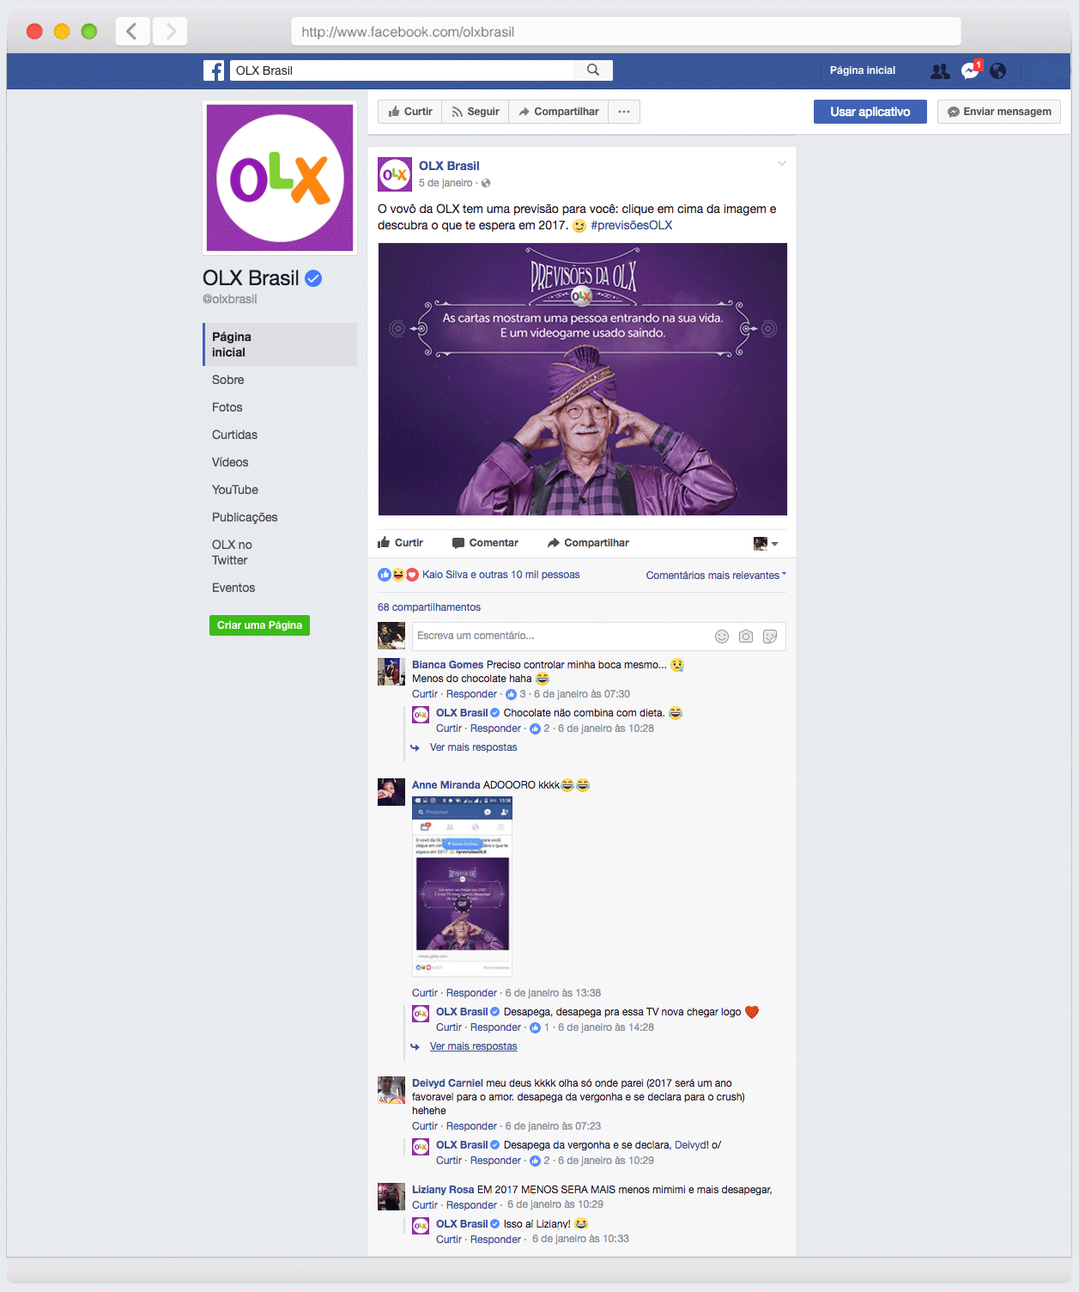Screen dimensions: 1079x1292
Task: Click the Criar uma Página button
Action: pos(259,625)
